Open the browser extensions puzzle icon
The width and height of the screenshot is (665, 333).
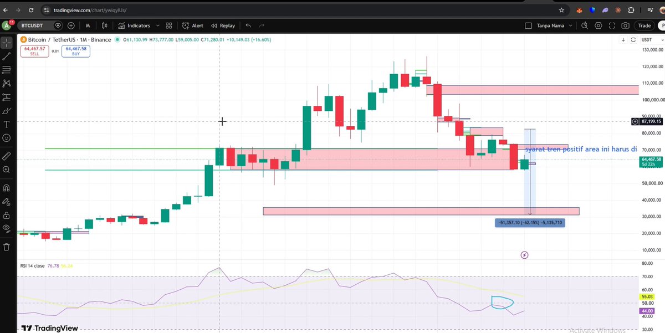click(x=631, y=10)
